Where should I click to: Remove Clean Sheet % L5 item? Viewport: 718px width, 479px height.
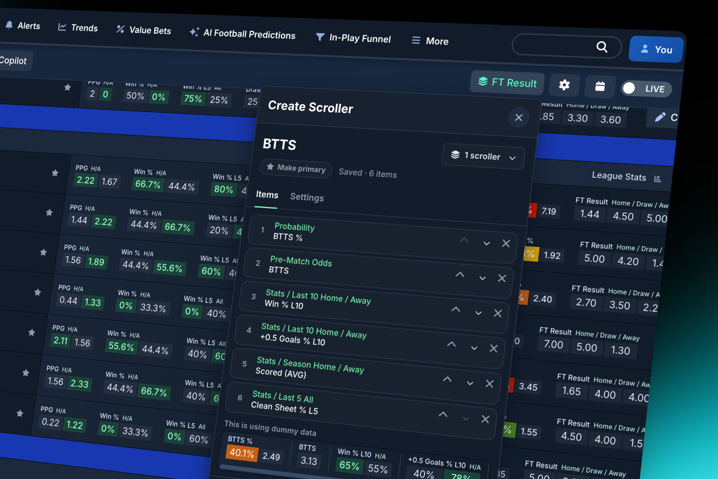[485, 419]
